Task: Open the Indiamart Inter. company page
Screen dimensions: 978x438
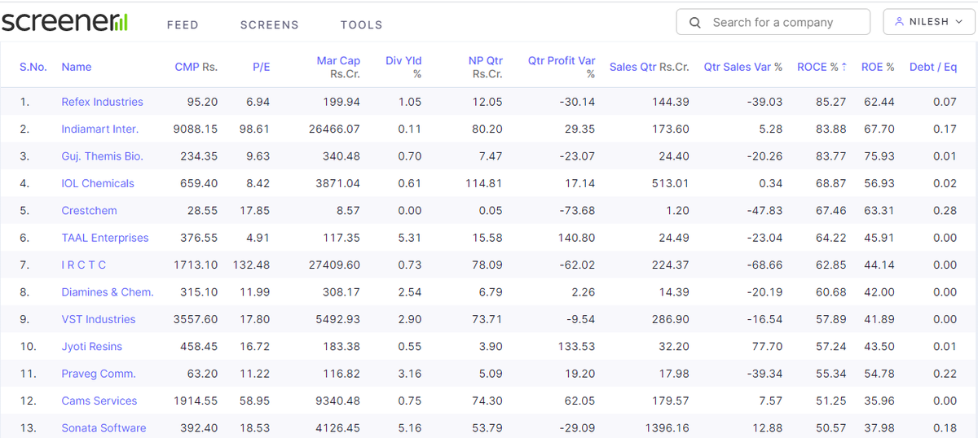Action: (100, 129)
